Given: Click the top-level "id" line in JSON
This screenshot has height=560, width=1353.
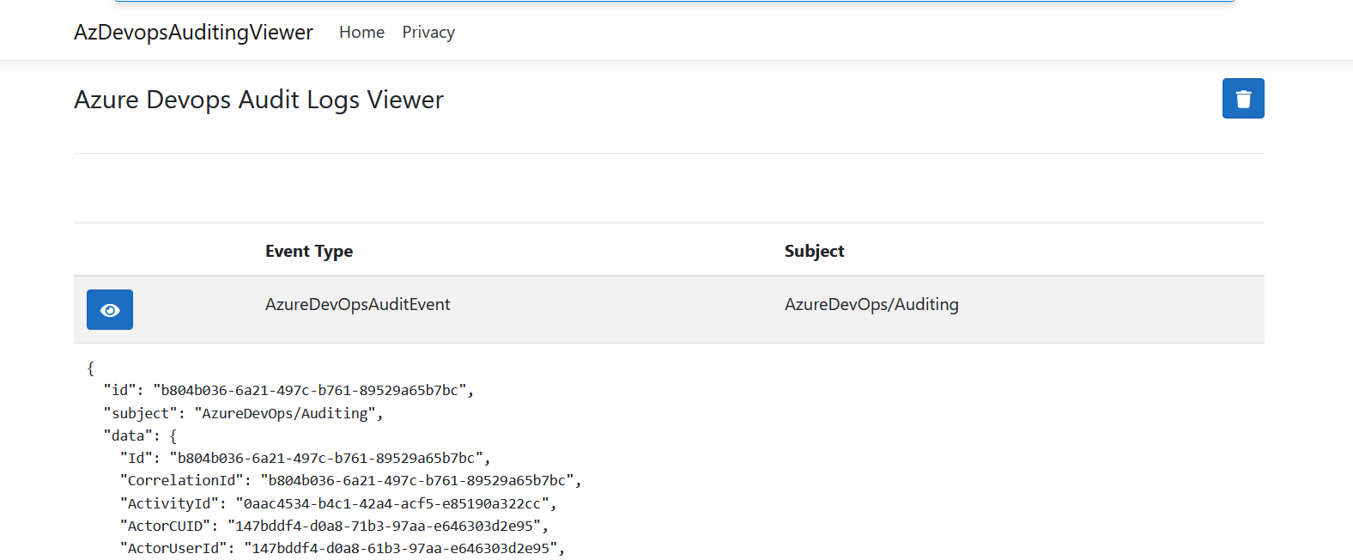Looking at the screenshot, I should point(288,391).
